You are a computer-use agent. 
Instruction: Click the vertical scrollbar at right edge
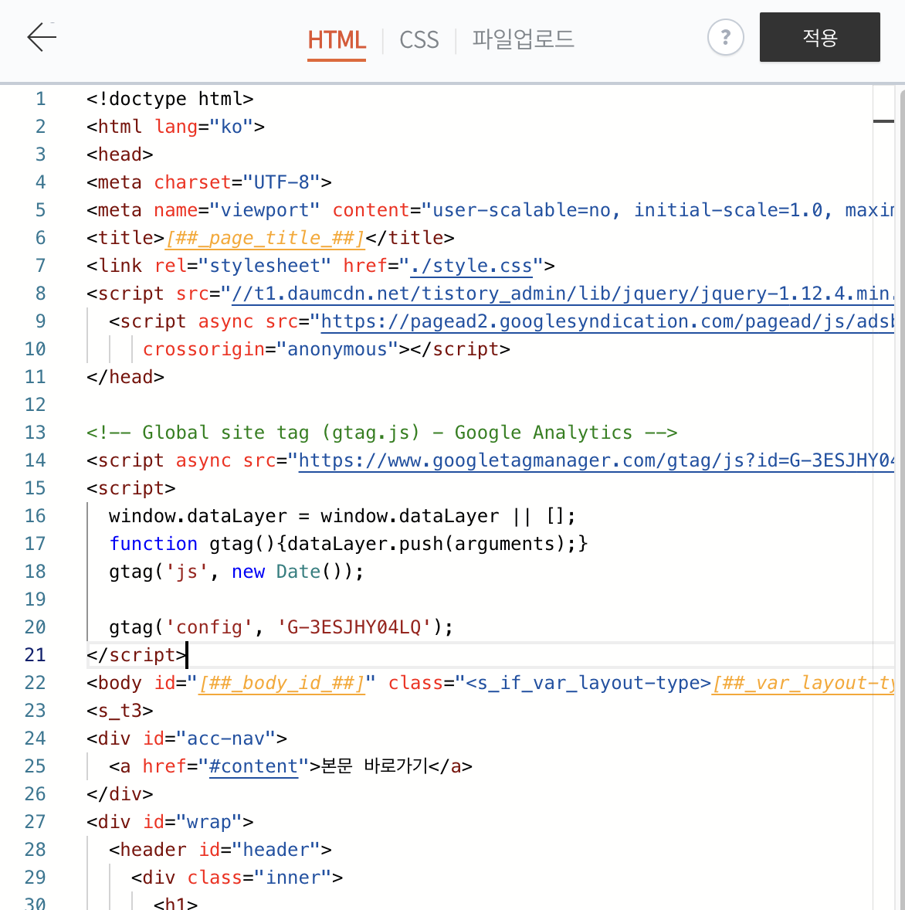(901, 499)
